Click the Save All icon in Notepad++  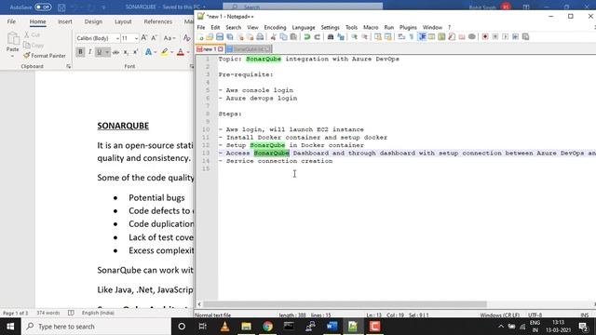click(x=230, y=37)
